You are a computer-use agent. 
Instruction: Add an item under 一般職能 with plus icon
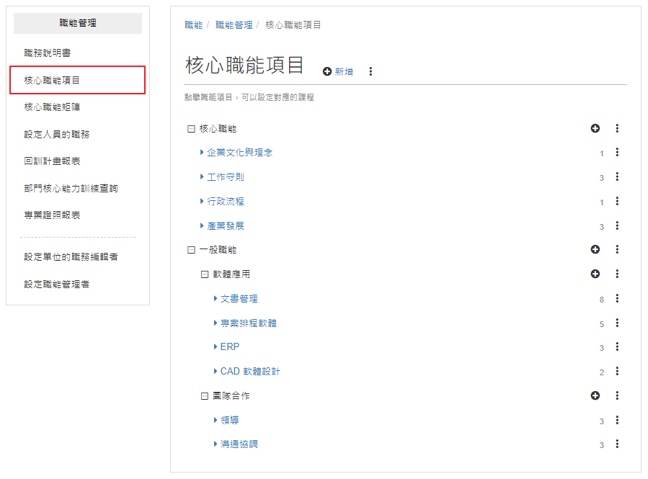(595, 249)
